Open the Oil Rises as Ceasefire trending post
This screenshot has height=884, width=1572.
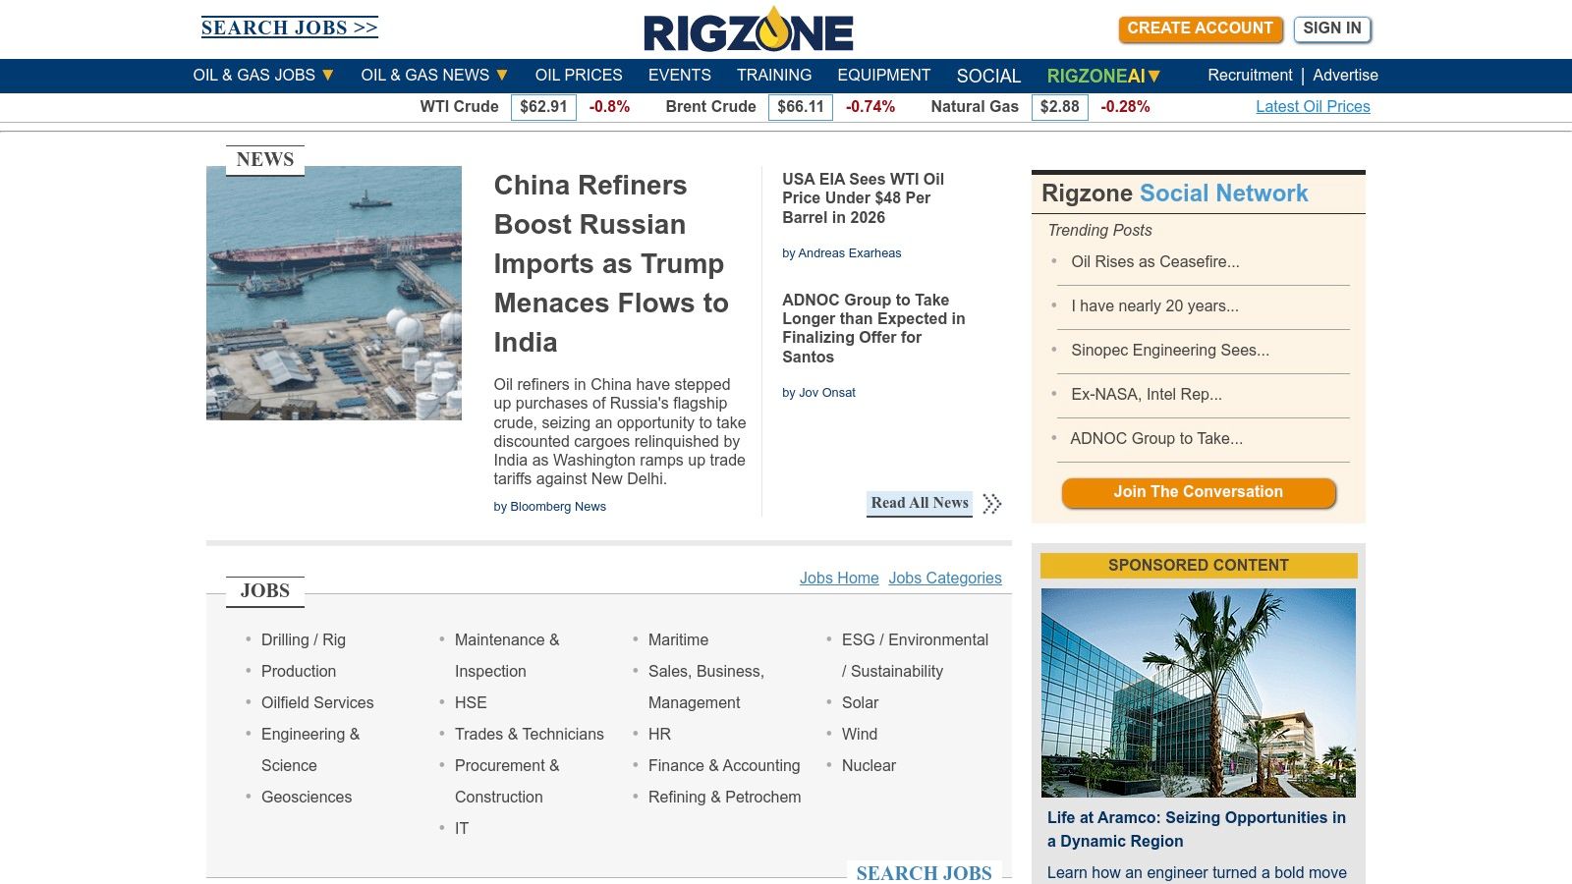click(x=1154, y=262)
